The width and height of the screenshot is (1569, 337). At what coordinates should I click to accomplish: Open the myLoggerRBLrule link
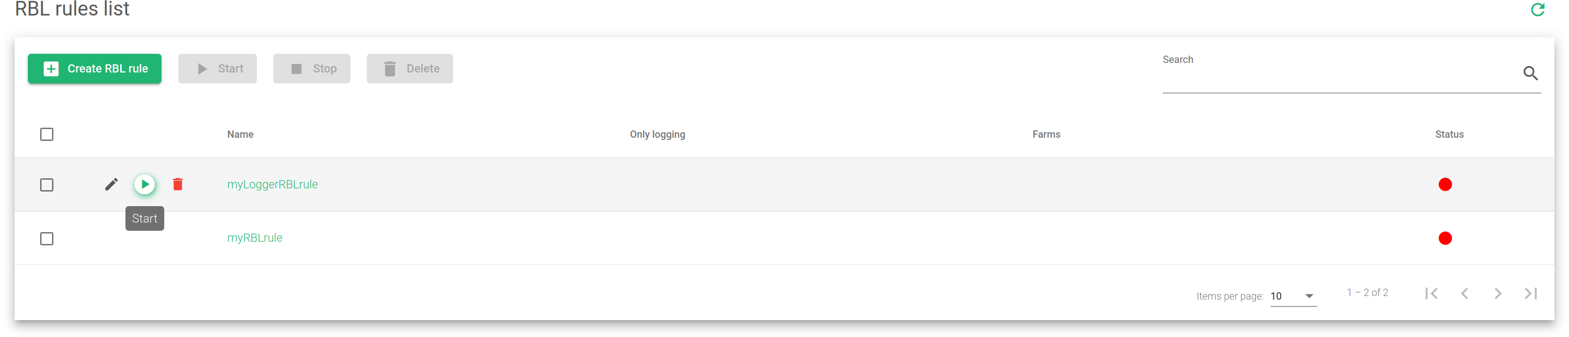tap(272, 184)
